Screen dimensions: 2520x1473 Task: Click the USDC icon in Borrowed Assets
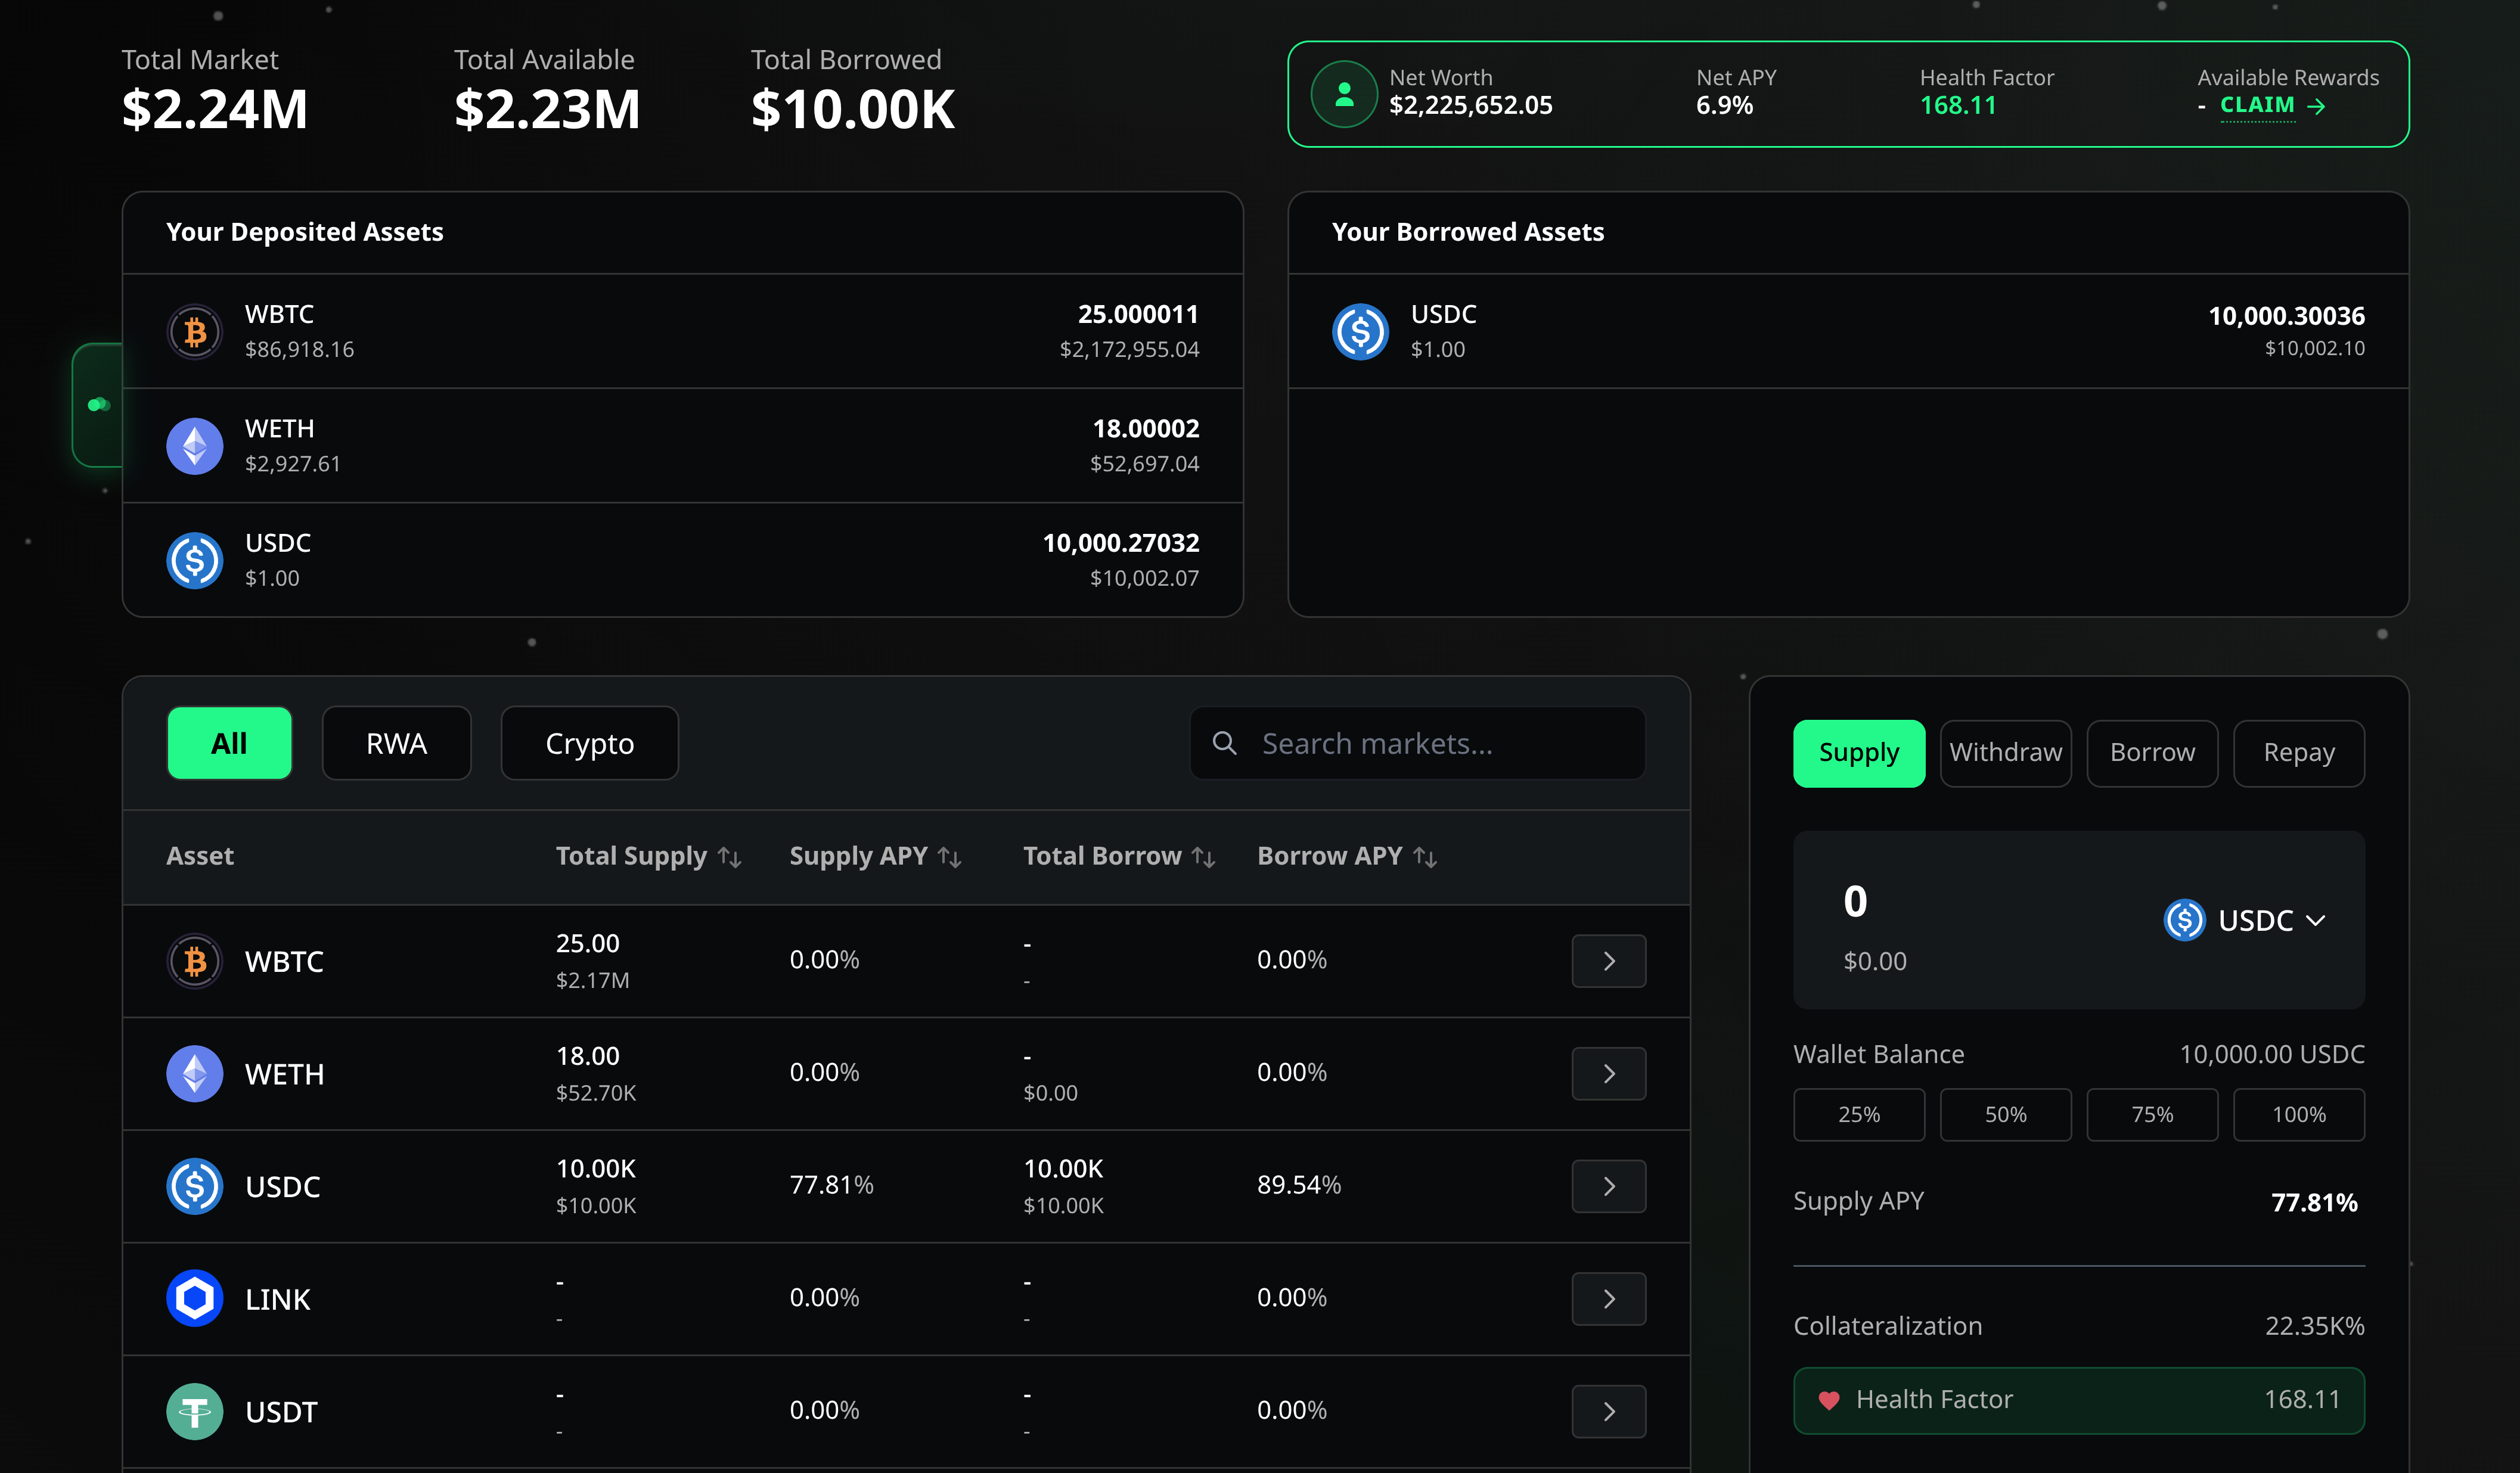click(1360, 331)
